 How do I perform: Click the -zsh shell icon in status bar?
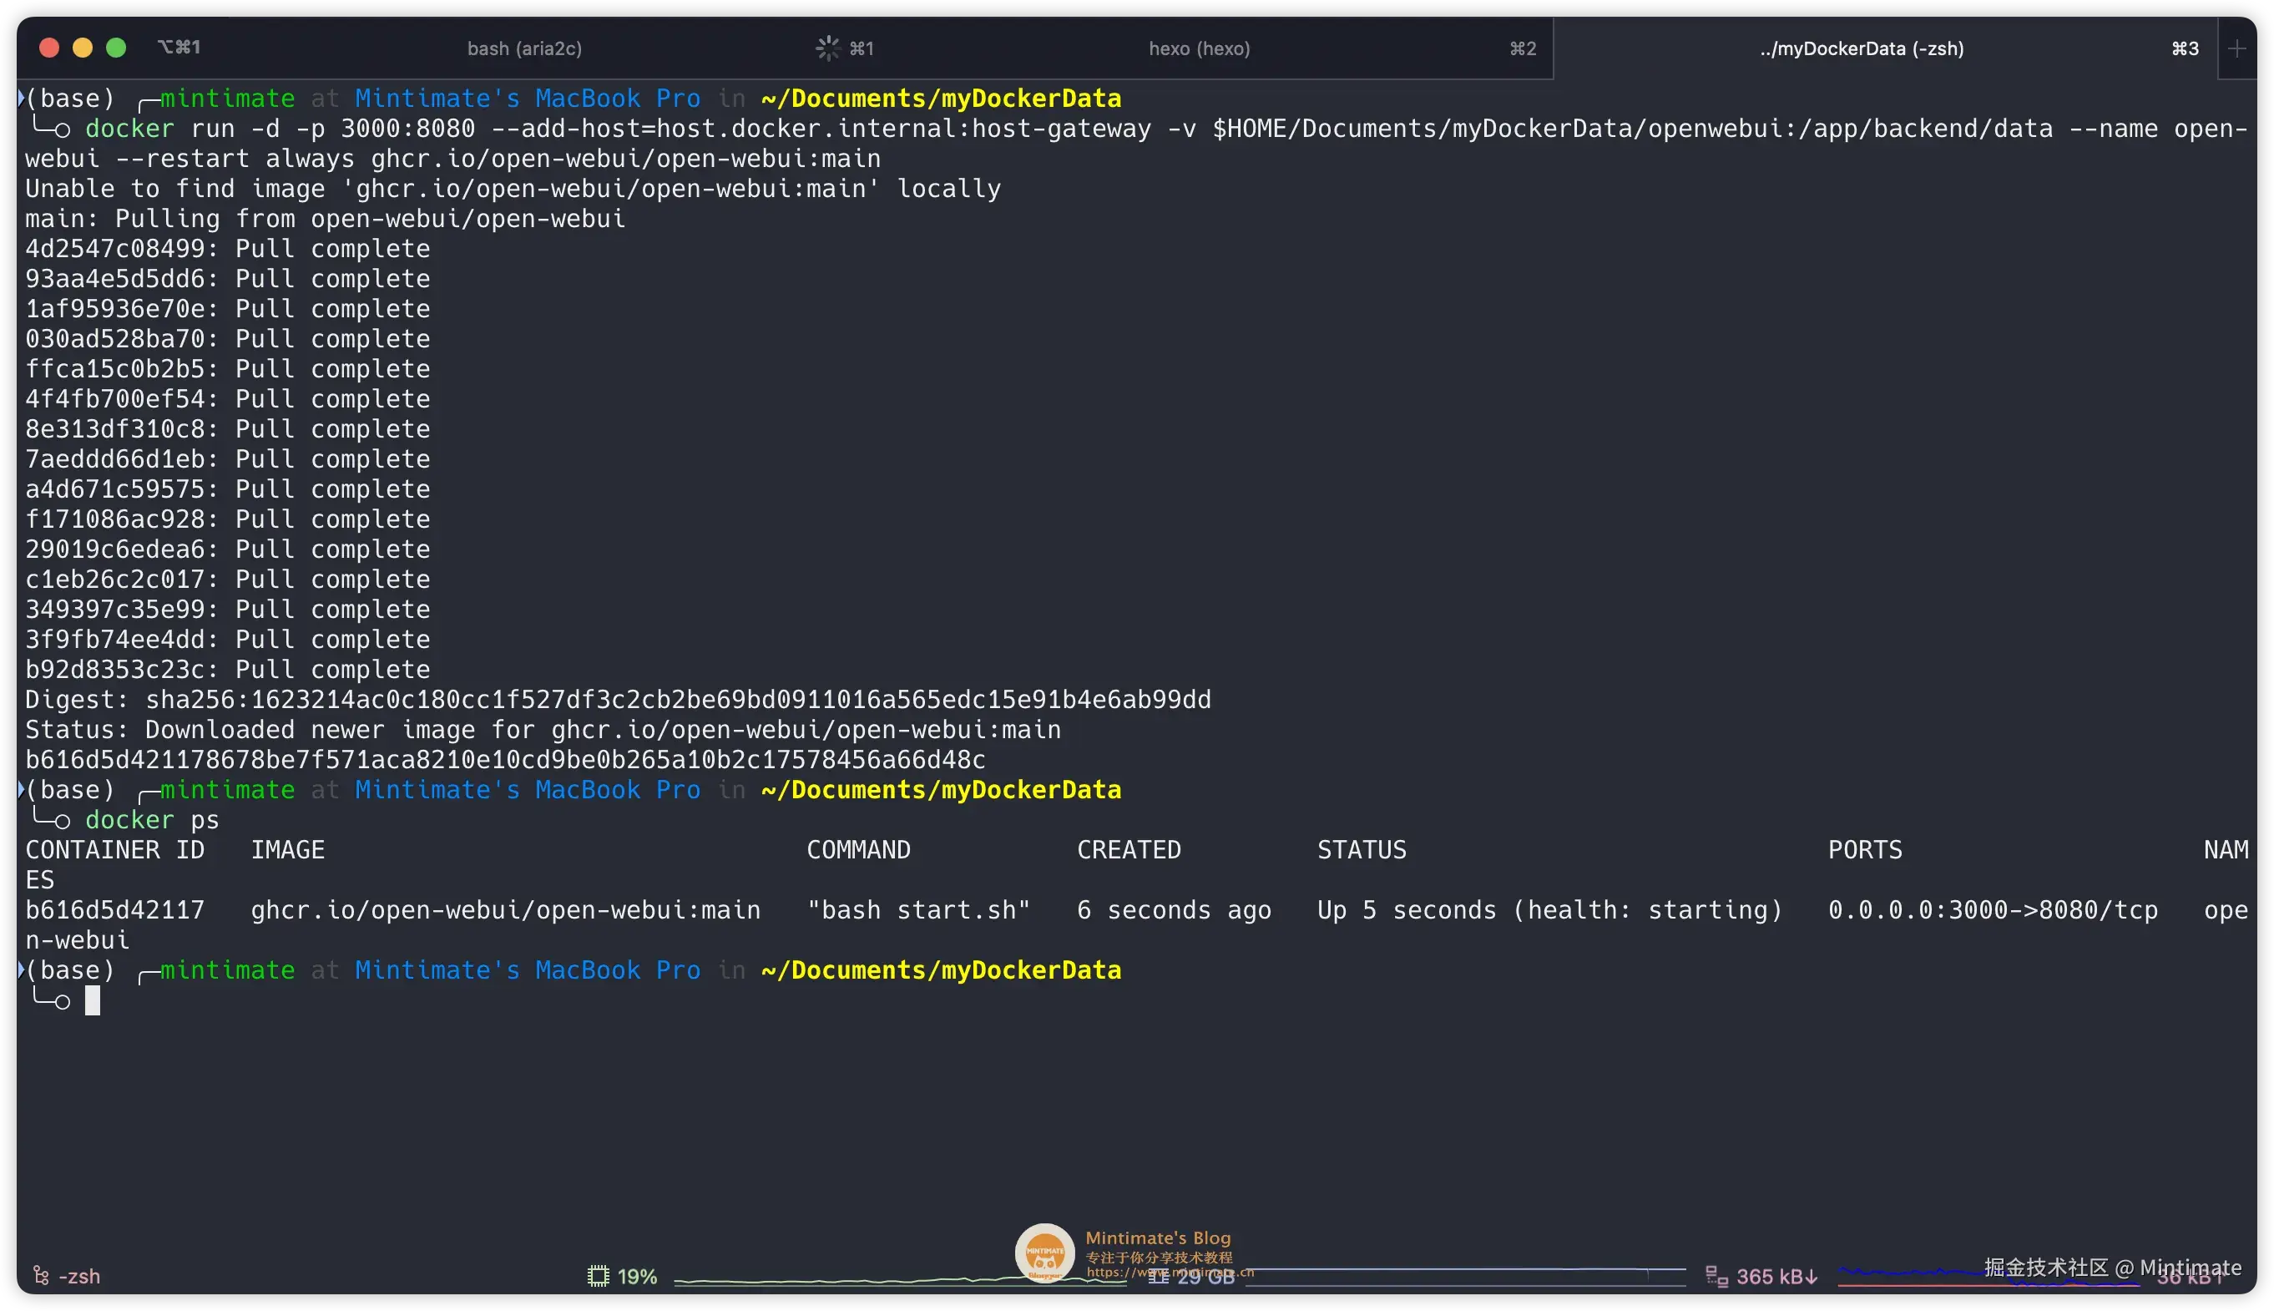click(x=41, y=1275)
